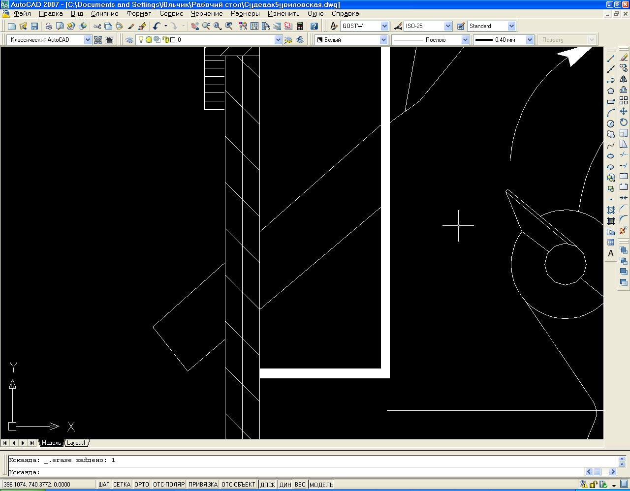Select the Mirror tool
The width and height of the screenshot is (630, 491).
[624, 79]
